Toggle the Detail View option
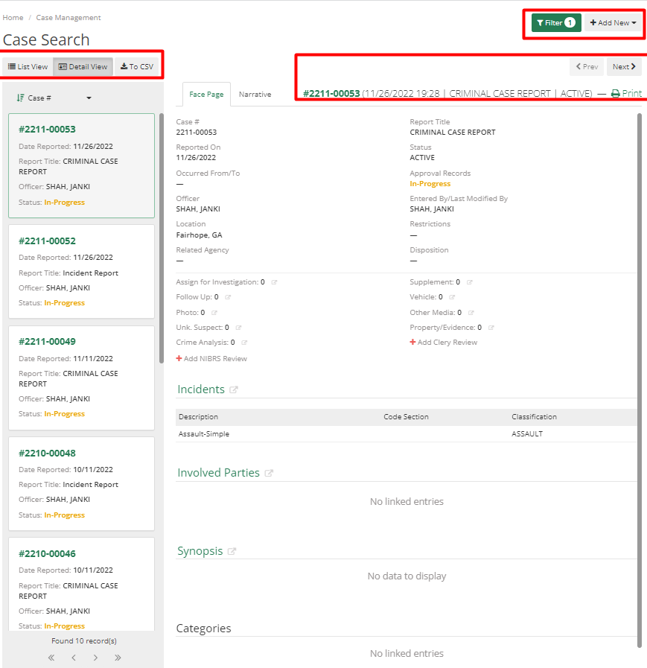The height and width of the screenshot is (668, 647). coord(83,66)
